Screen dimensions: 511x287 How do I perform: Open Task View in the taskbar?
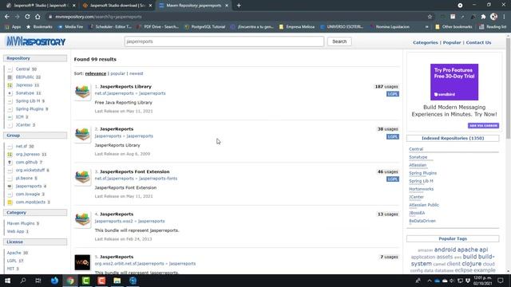pyautogui.click(x=38, y=281)
